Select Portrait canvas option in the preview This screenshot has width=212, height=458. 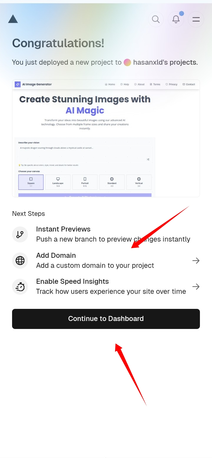coord(85,182)
